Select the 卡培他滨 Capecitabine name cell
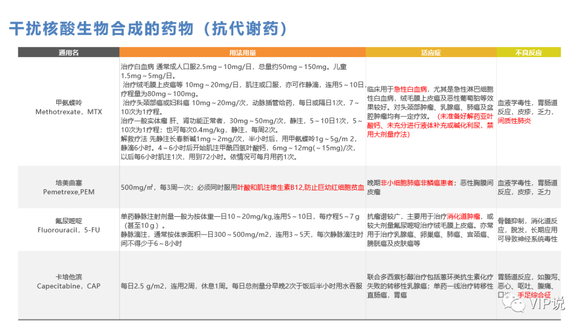584x329 pixels. (x=69, y=280)
